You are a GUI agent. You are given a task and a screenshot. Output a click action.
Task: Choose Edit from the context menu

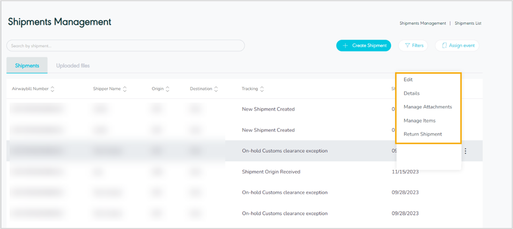tap(408, 80)
